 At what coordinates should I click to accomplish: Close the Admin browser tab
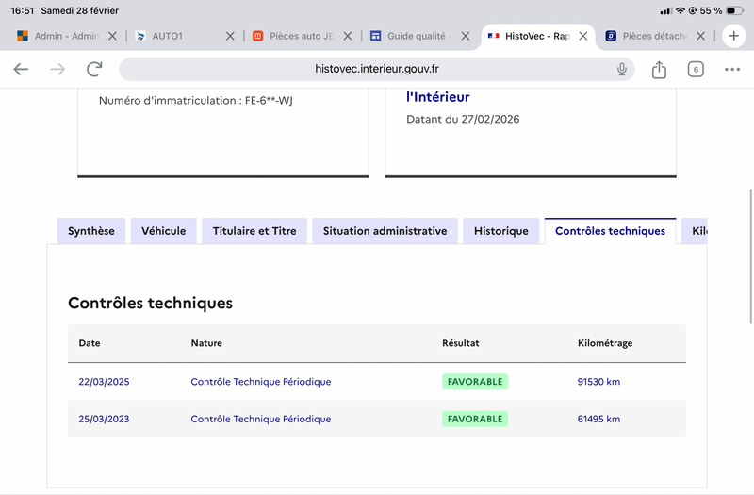[113, 36]
